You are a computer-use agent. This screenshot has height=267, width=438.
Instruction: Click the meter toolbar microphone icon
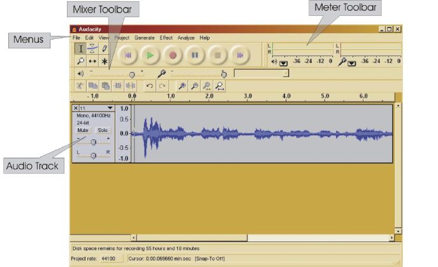point(342,61)
